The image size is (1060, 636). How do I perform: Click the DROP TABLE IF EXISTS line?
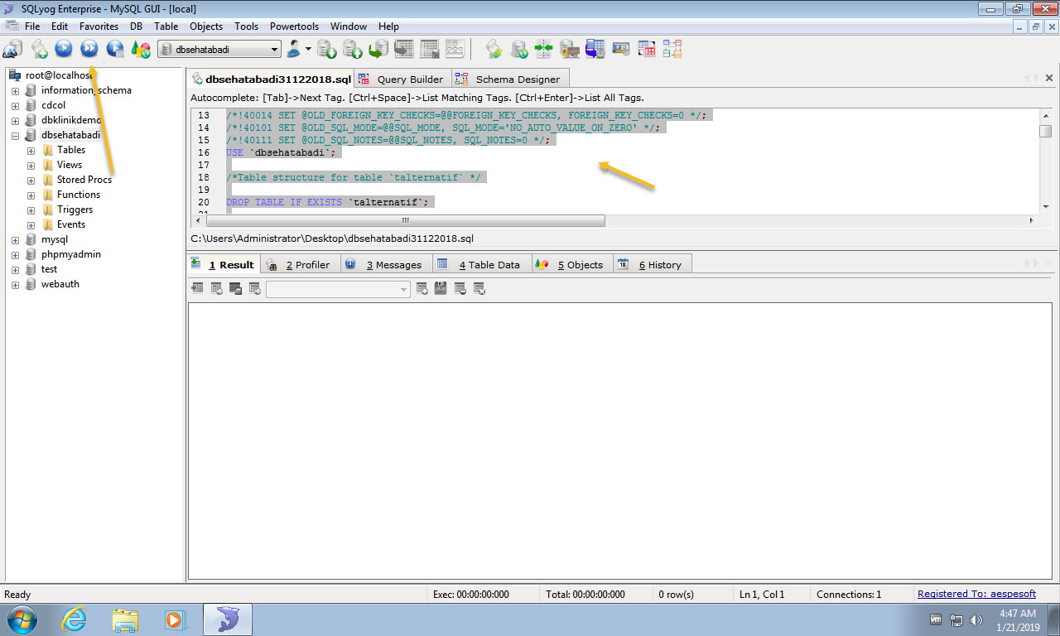click(x=332, y=202)
